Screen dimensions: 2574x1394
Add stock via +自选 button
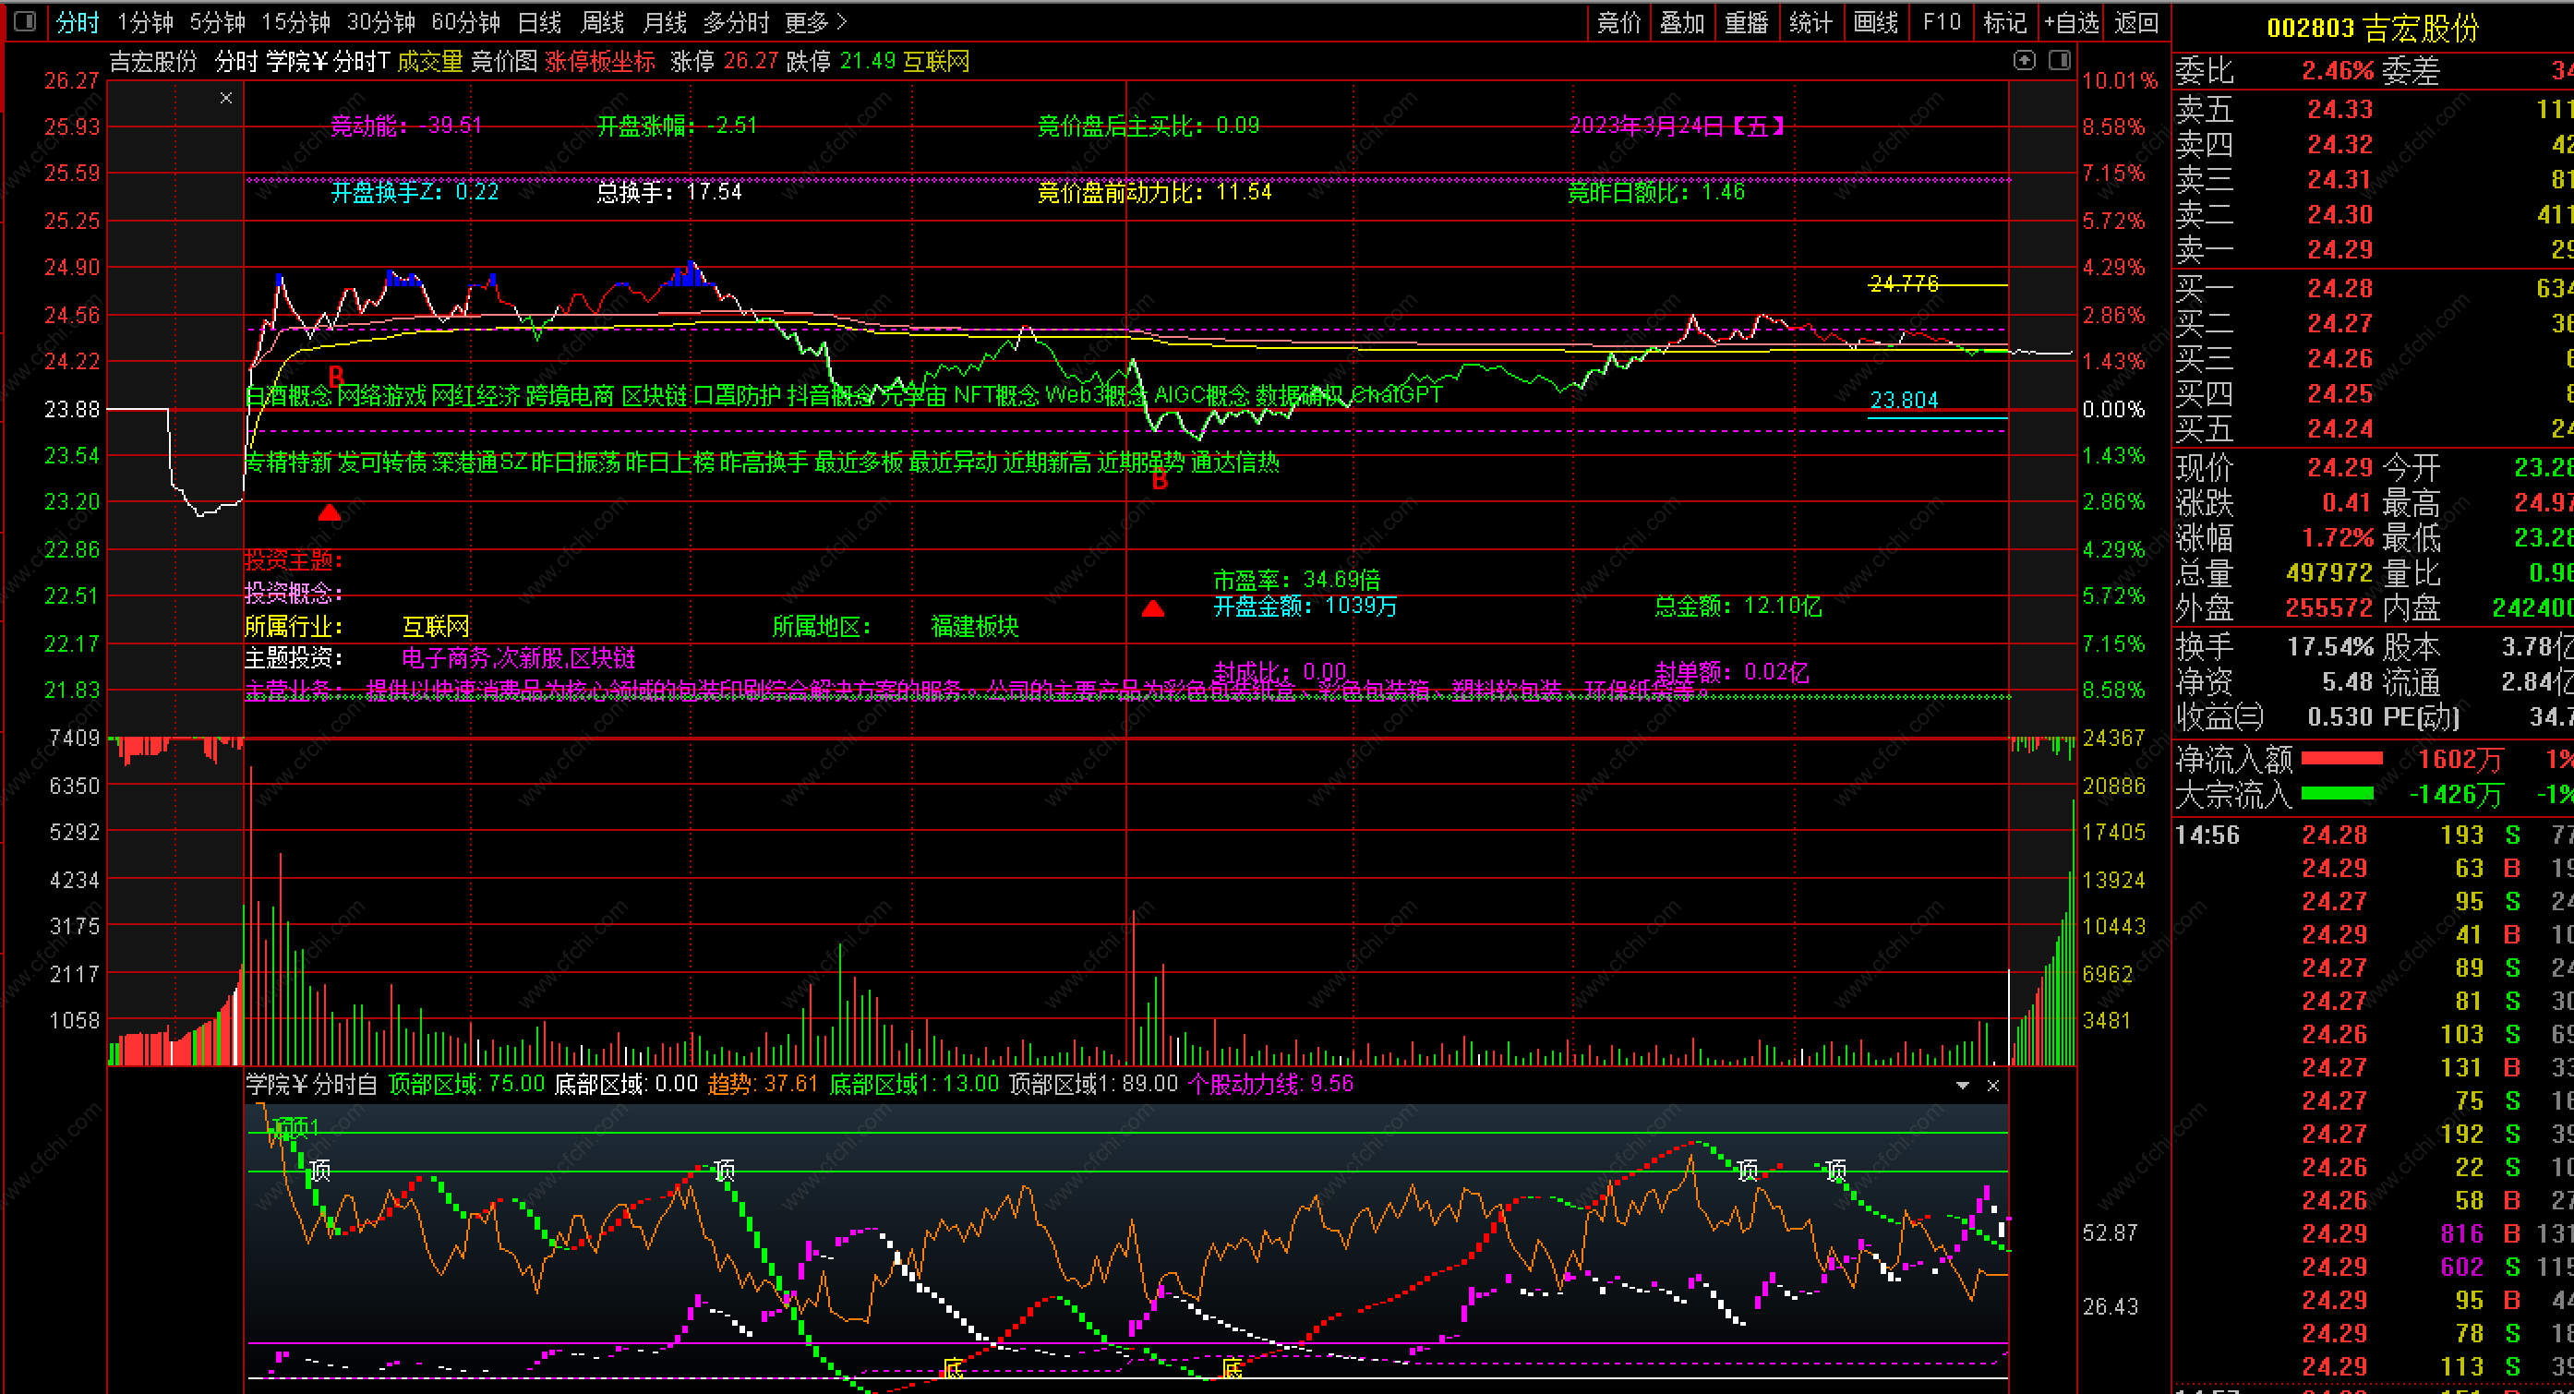pyautogui.click(x=2071, y=22)
